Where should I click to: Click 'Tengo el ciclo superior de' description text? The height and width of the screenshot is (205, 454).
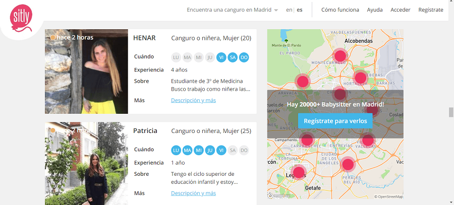(x=203, y=174)
